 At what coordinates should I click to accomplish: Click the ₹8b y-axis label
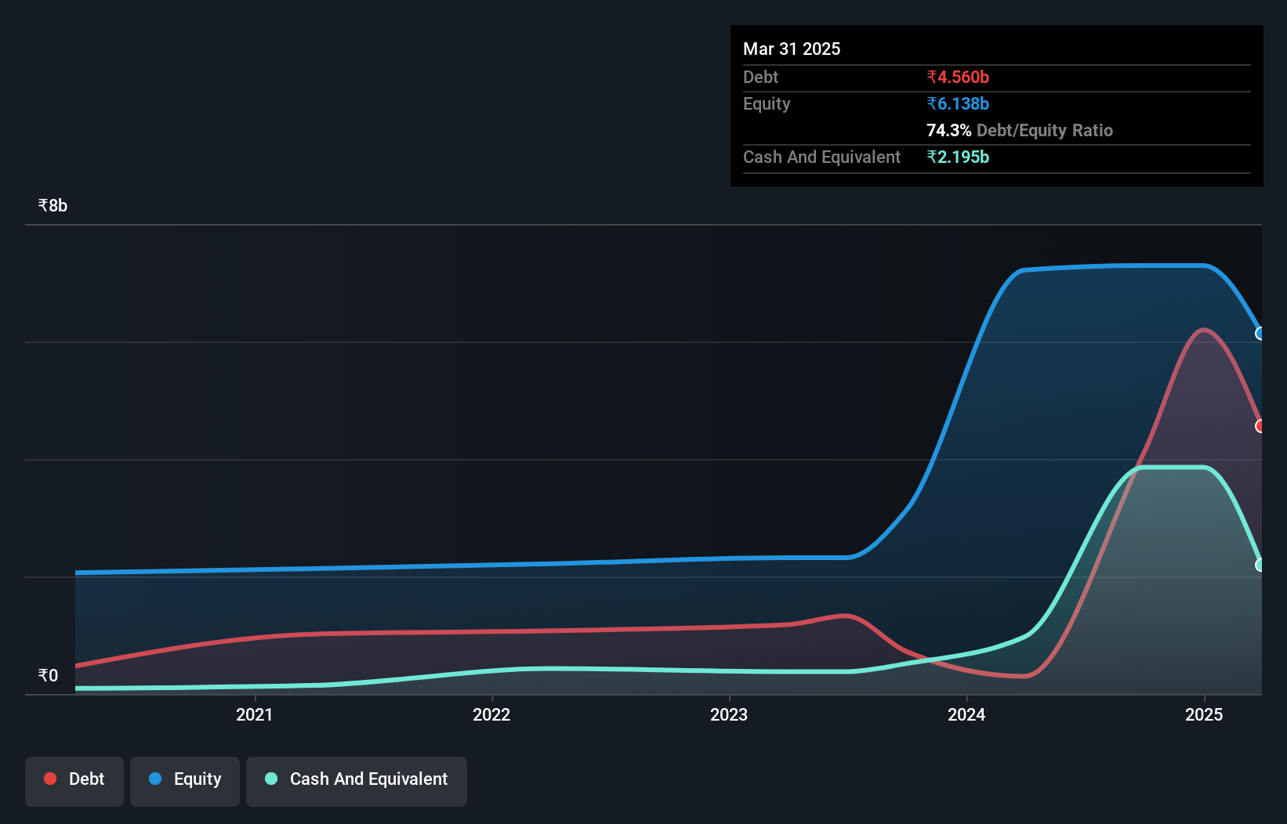click(53, 205)
